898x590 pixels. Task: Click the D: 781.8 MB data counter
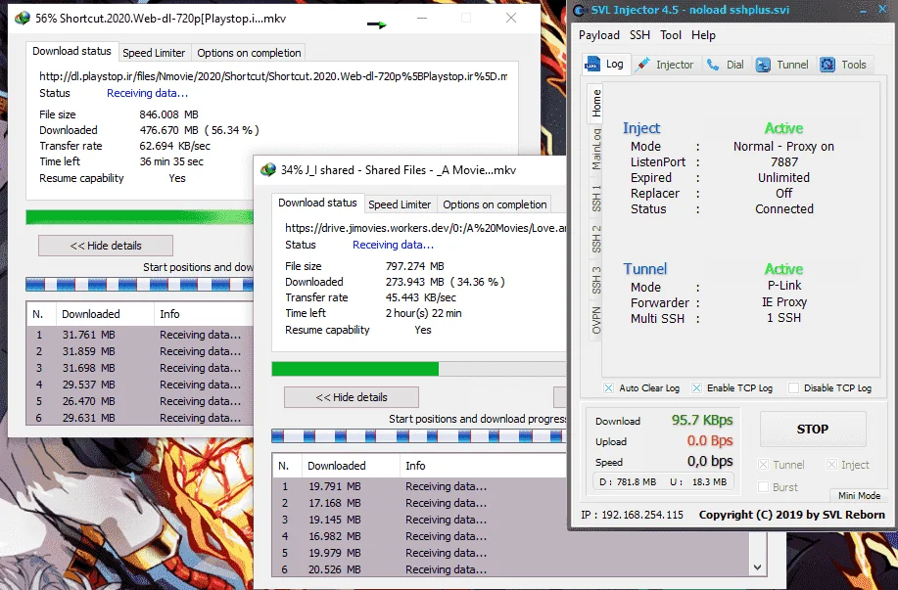pyautogui.click(x=627, y=481)
